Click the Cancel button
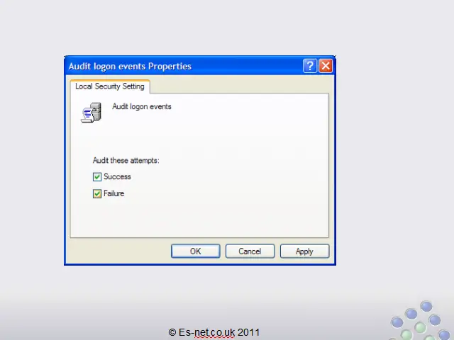454x340 pixels. tap(250, 251)
